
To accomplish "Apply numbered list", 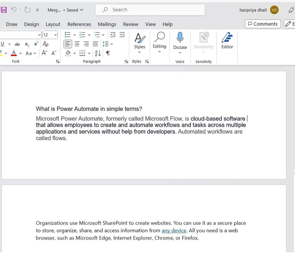I will (x=82, y=35).
